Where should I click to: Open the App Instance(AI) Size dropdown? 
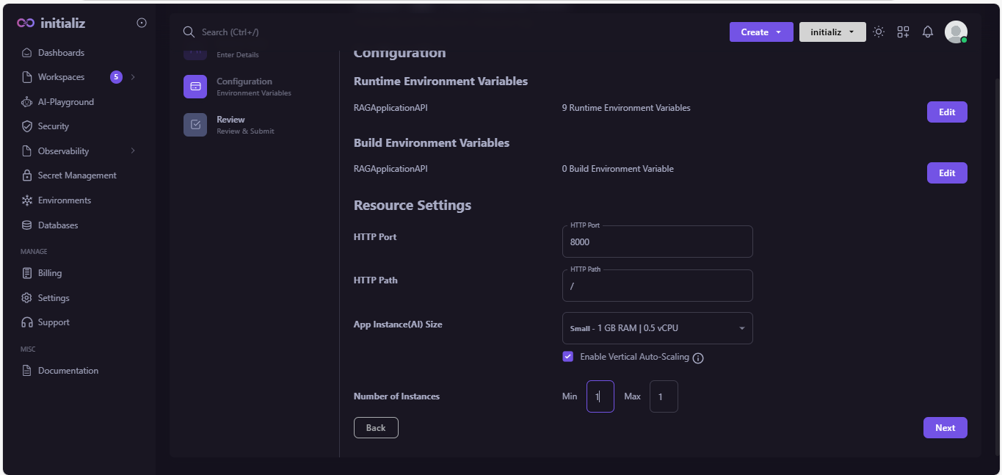point(657,327)
